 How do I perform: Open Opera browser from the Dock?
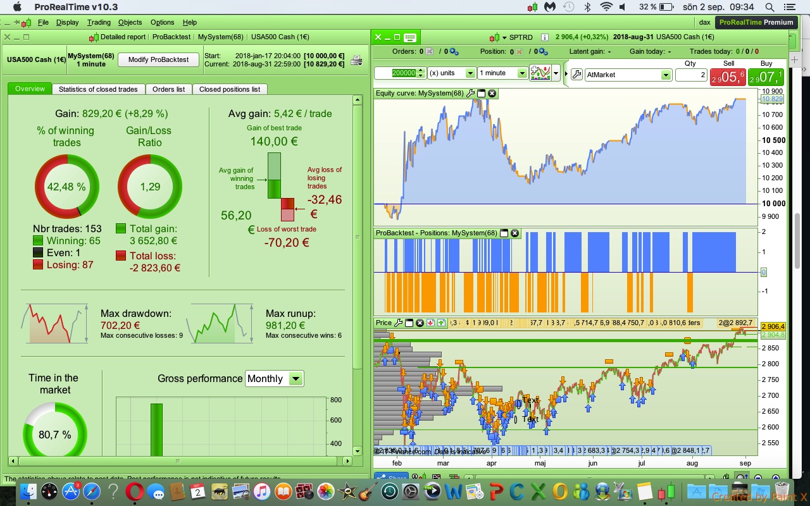[x=134, y=491]
